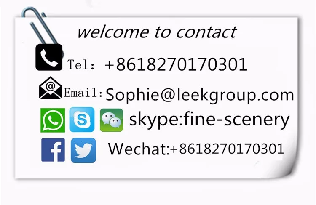The image size is (316, 205).
Task: Click the 'Wechat:' label text
Action: pos(139,149)
